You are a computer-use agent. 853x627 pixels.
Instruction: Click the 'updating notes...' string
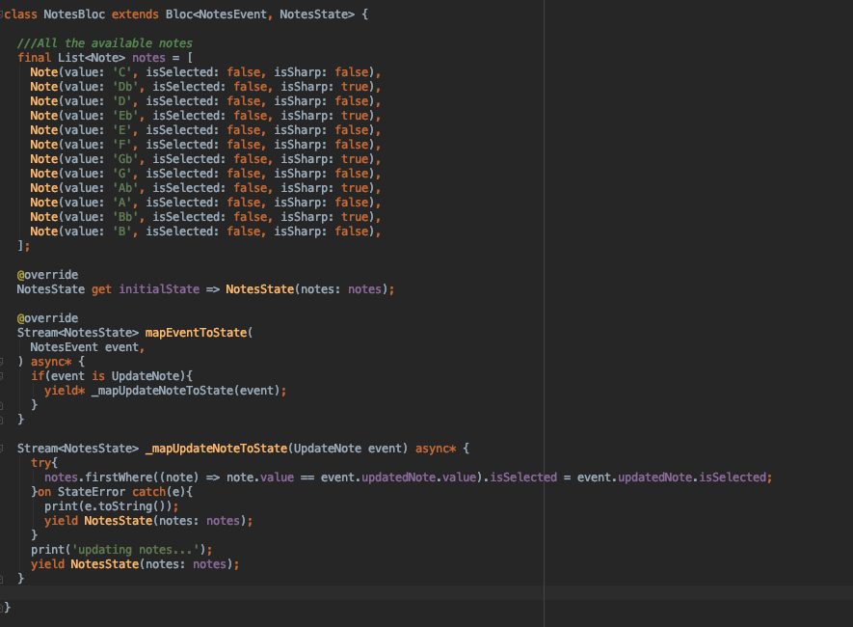(x=135, y=550)
